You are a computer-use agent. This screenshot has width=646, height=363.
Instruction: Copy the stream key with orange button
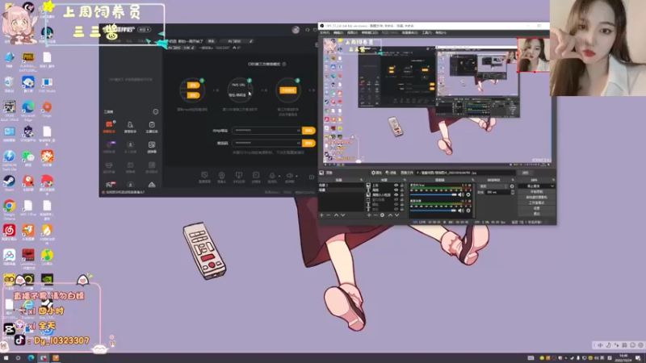(308, 143)
